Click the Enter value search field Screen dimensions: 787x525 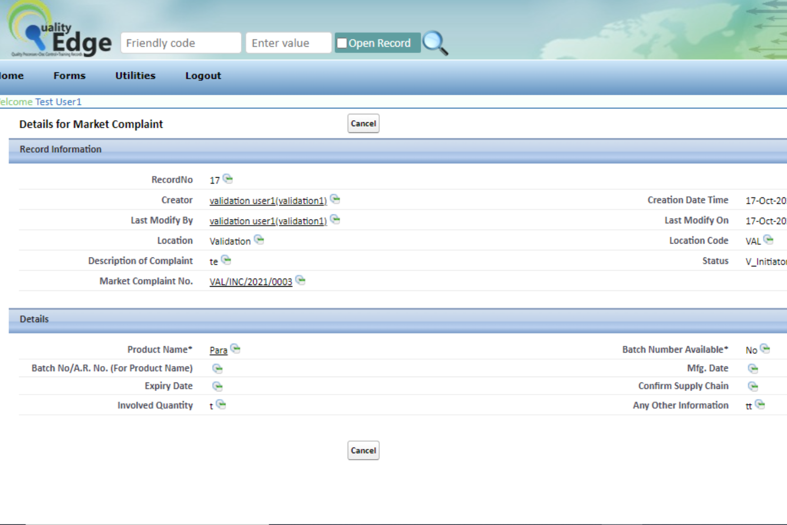tap(288, 43)
